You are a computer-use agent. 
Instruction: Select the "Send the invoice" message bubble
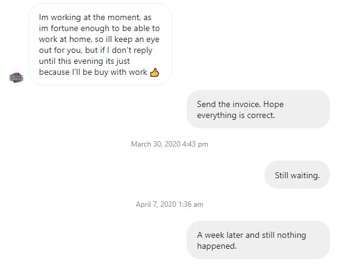click(x=258, y=109)
